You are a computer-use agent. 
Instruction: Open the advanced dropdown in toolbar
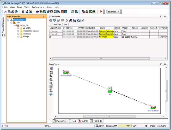[113, 12]
